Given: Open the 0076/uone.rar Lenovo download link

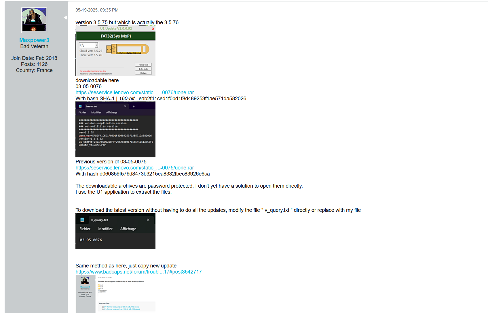Looking at the screenshot, I should 135,93.
